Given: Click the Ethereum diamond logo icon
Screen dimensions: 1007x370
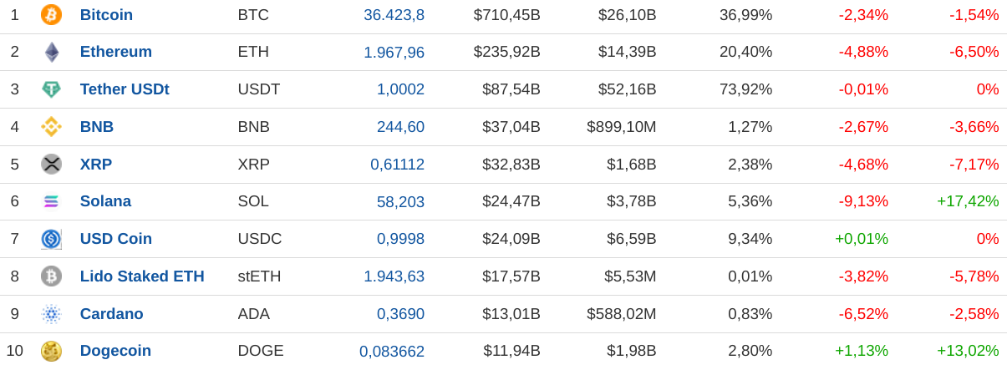Looking at the screenshot, I should pos(51,52).
